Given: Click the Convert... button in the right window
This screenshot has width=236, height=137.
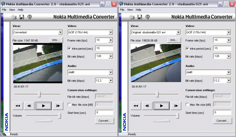Looking at the screenshot, I should 222,120.
